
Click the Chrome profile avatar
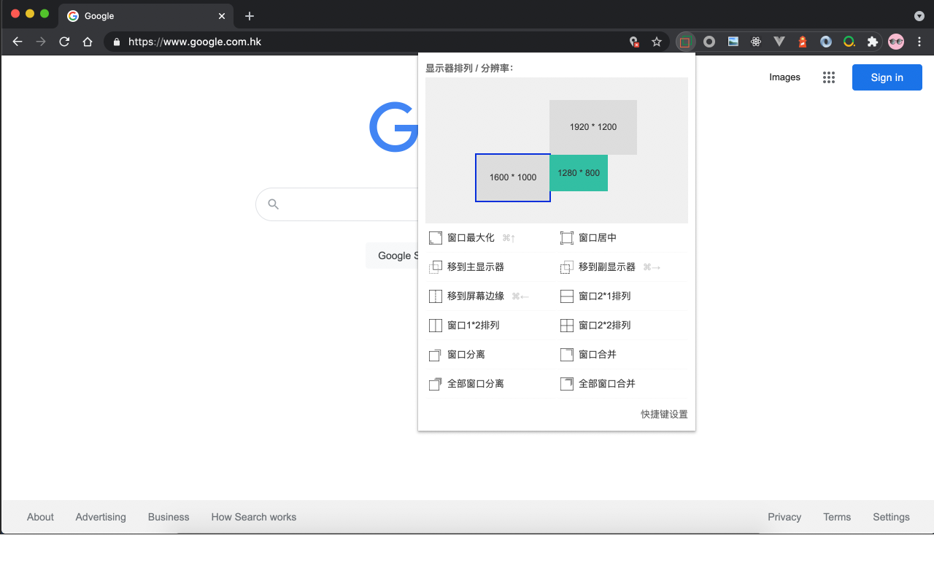coord(895,42)
